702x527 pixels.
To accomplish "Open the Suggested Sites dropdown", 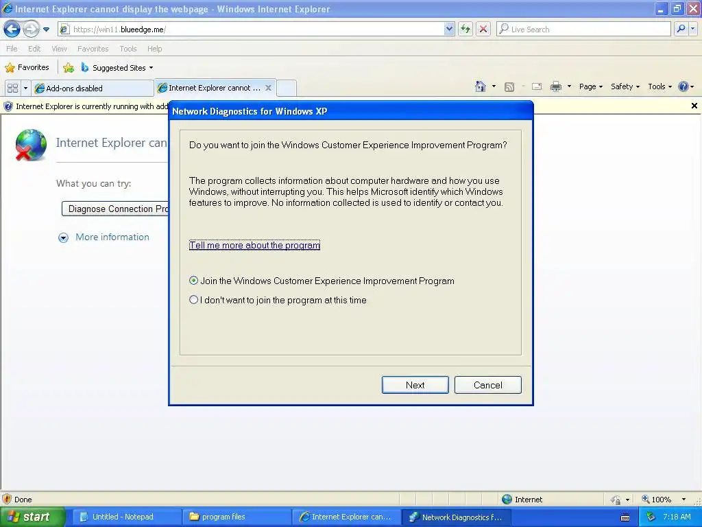I will (x=117, y=68).
